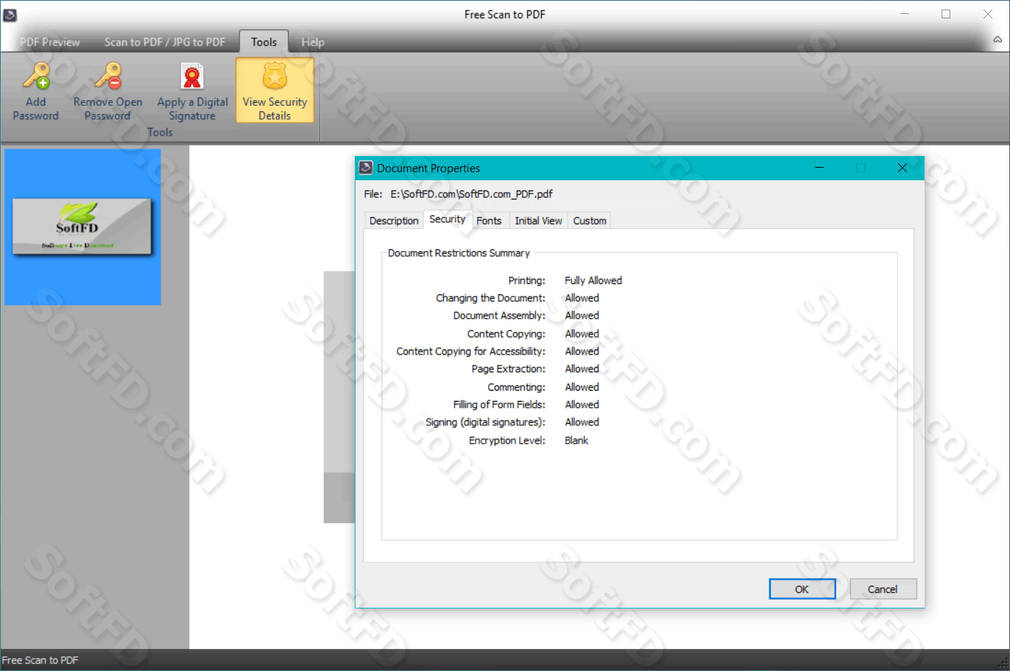Image resolution: width=1010 pixels, height=671 pixels.
Task: Select the SoftFD page thumbnail
Action: pos(82,227)
